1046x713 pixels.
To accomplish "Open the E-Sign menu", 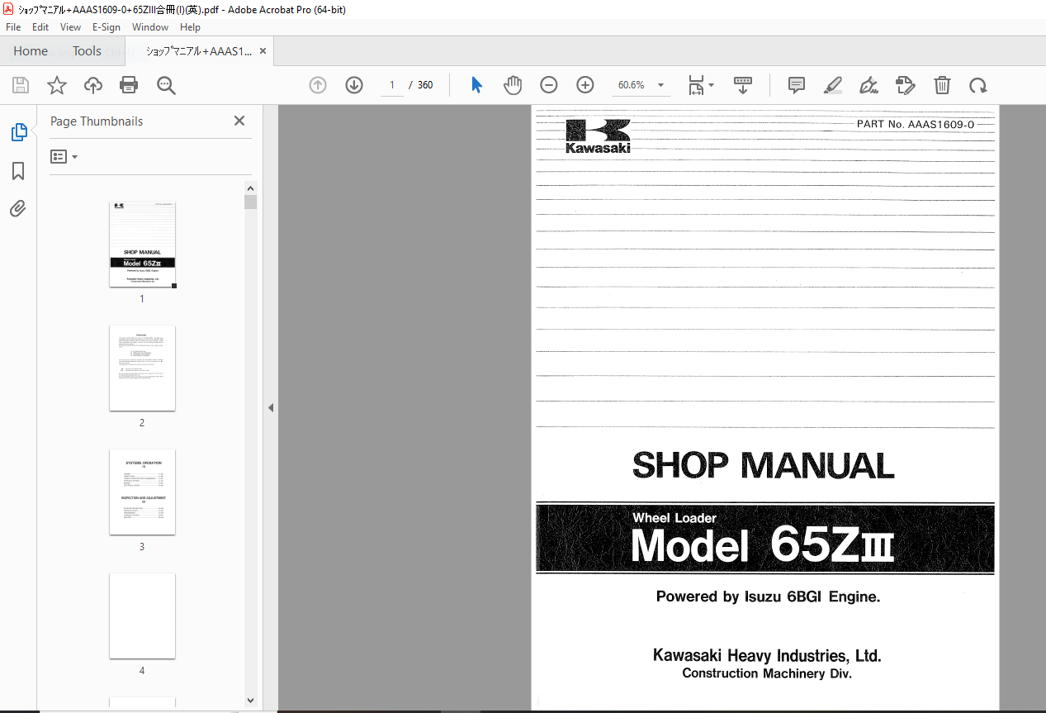I will (x=106, y=27).
